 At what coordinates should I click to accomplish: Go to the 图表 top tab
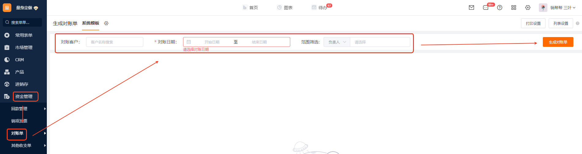(x=285, y=8)
